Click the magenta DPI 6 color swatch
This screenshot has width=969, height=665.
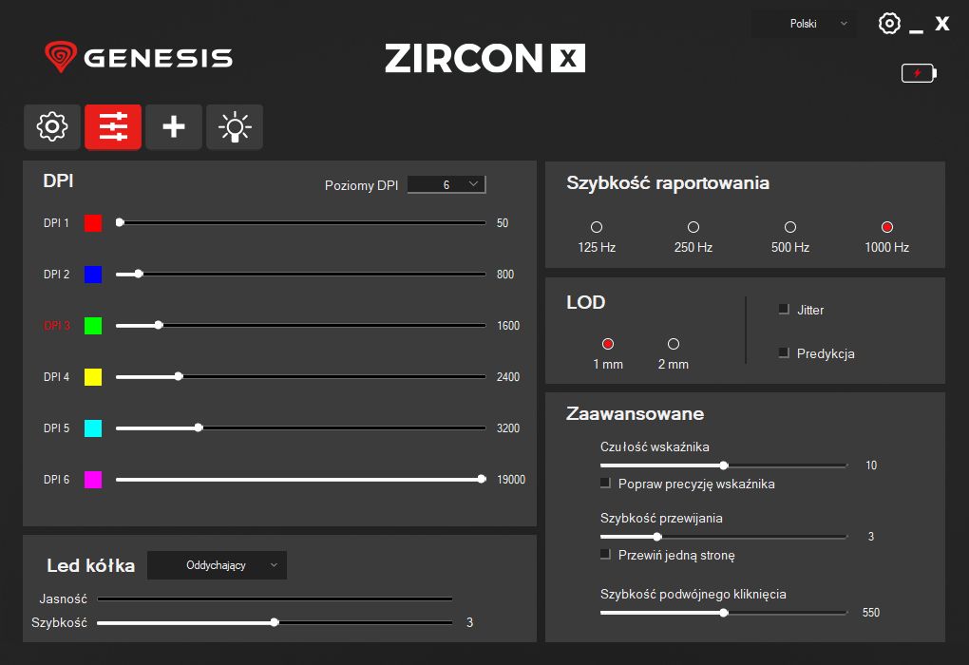coord(93,480)
